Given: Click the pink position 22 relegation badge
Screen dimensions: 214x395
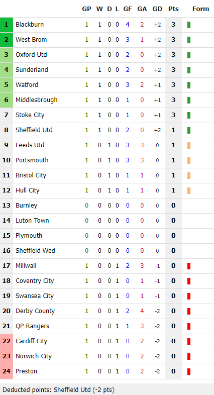Looking at the screenshot, I should click(x=7, y=341).
